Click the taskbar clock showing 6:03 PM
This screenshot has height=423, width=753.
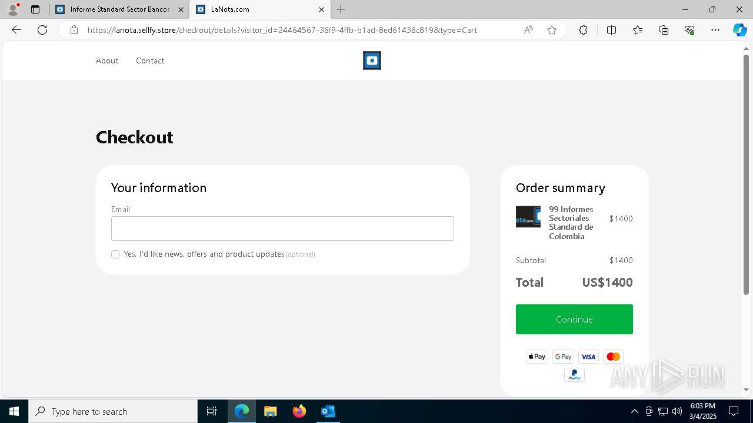[702, 411]
